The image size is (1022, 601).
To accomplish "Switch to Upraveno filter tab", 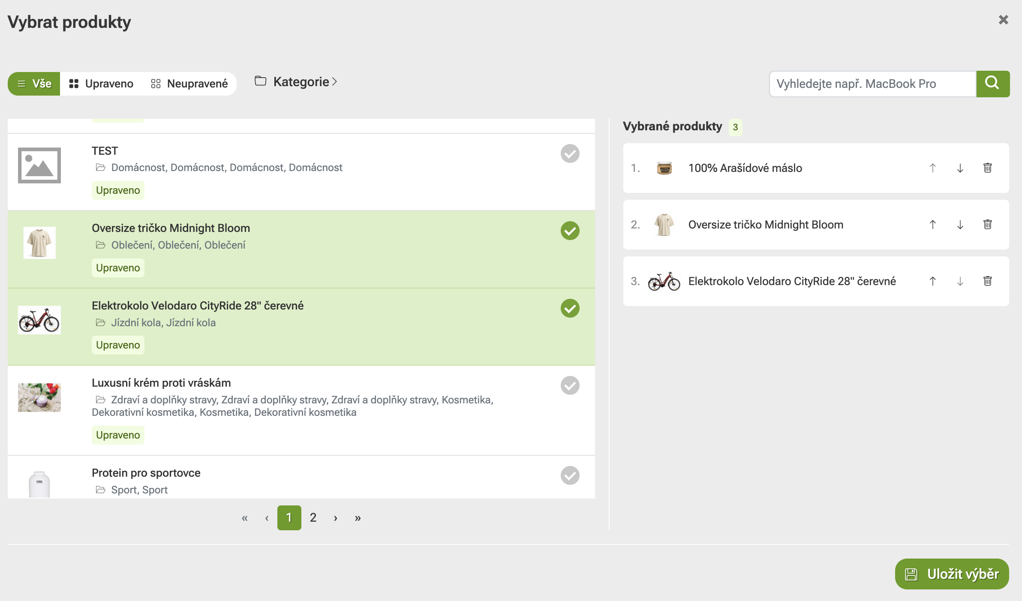I will pos(101,84).
